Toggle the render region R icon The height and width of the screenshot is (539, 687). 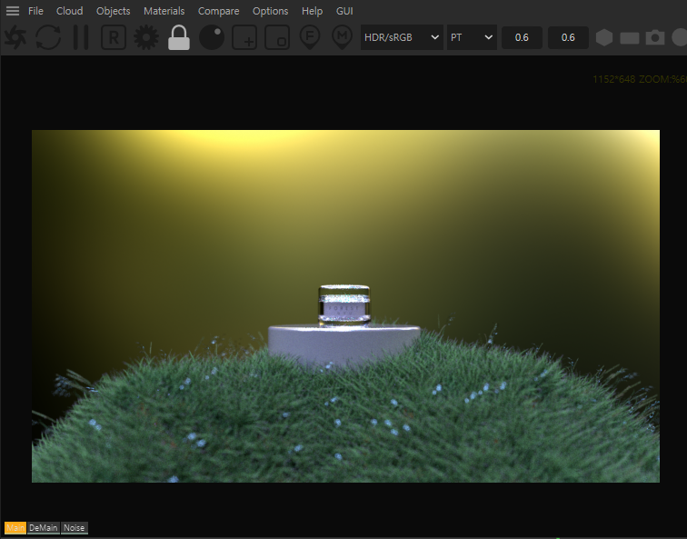point(114,37)
